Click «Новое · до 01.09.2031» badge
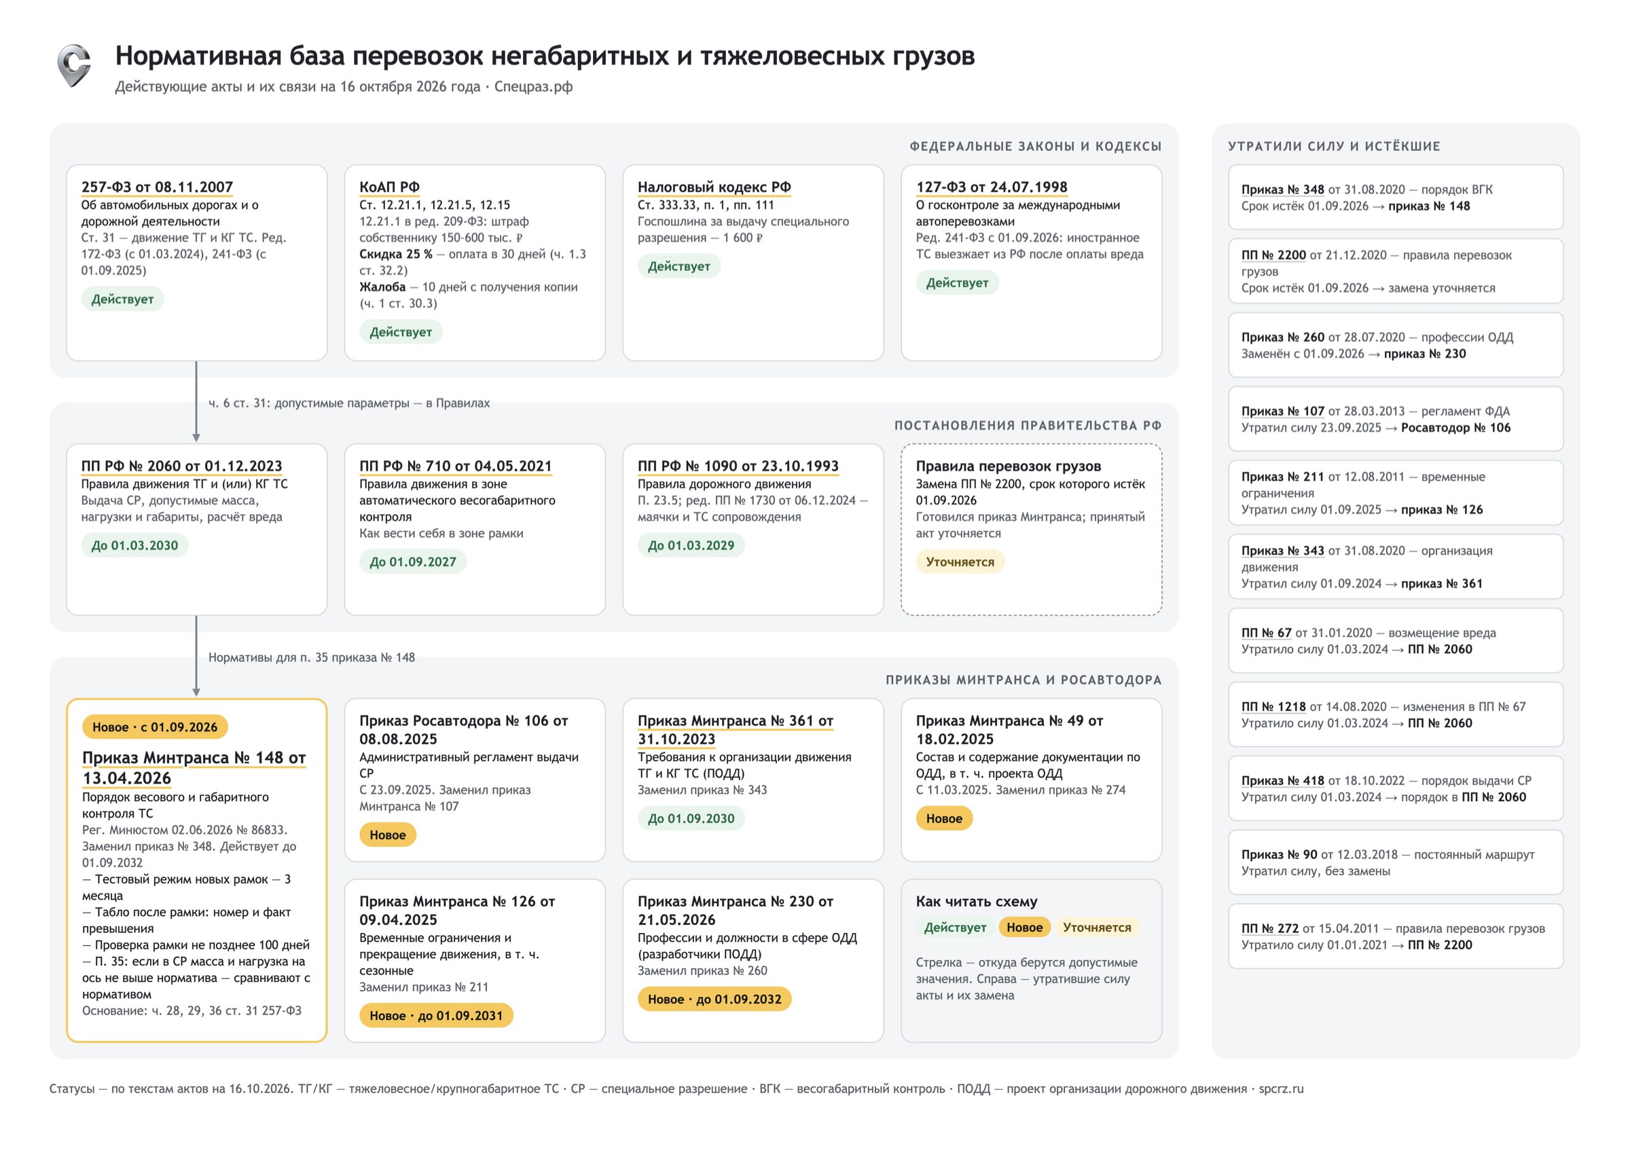1630x1153 pixels. [436, 1015]
